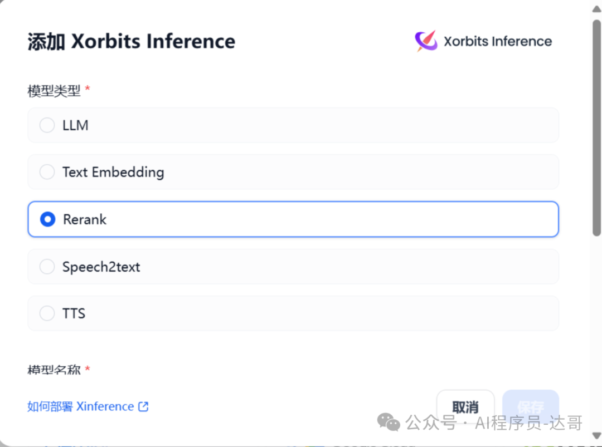The height and width of the screenshot is (447, 602).
Task: Click the LLM option row
Action: [x=293, y=125]
